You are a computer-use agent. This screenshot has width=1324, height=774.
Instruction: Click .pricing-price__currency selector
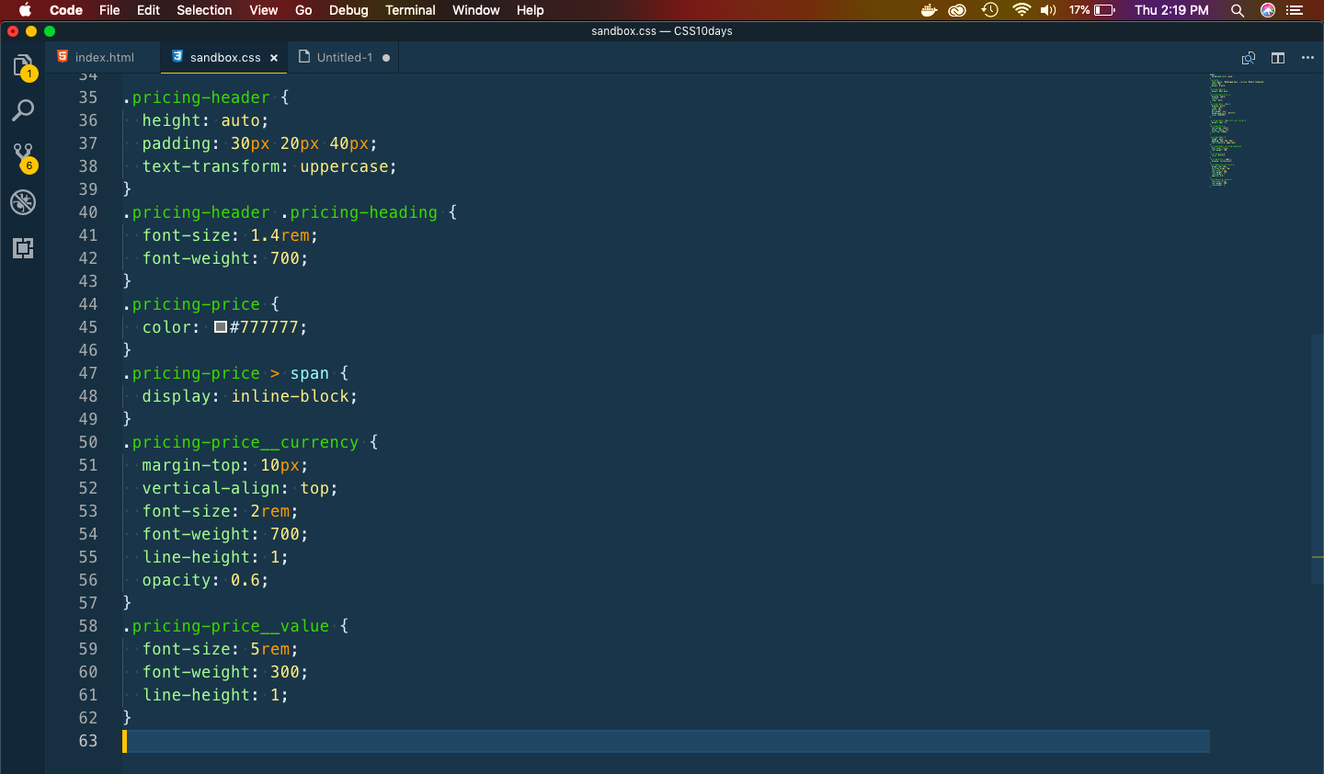[x=241, y=442]
